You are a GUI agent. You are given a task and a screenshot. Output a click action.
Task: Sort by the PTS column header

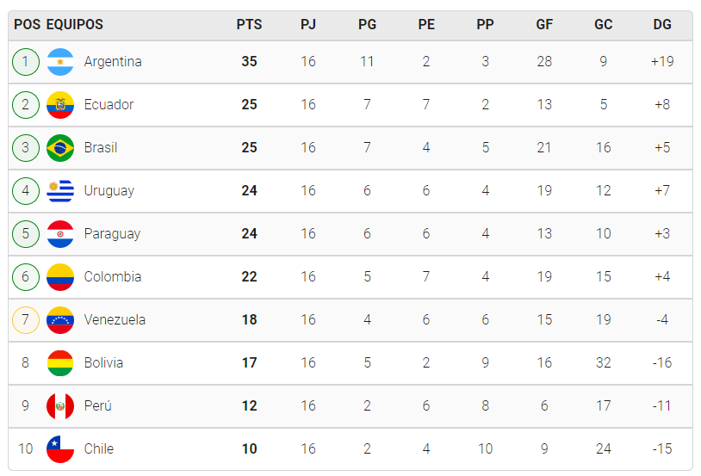pos(249,24)
